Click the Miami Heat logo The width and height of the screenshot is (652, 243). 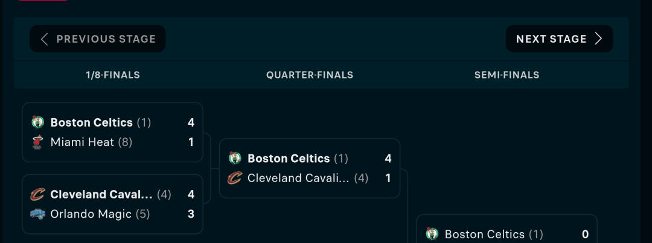[37, 142]
